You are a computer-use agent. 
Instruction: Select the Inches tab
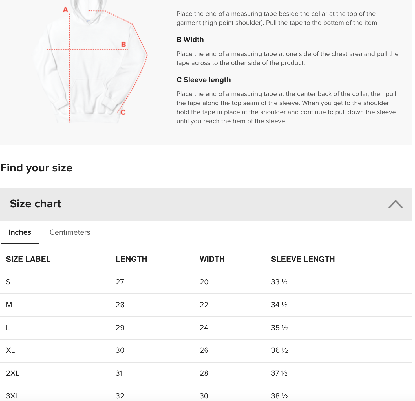[20, 232]
